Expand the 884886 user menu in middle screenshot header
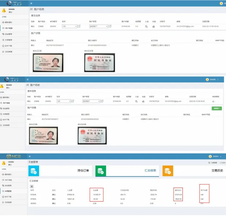The image size is (226, 220). (x=212, y=80)
